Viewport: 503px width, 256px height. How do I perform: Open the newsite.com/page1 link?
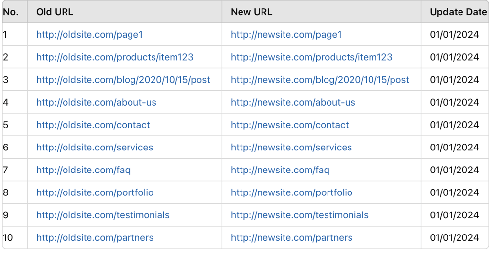[286, 34]
